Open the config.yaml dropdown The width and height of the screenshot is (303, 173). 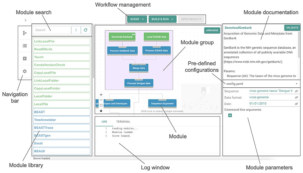pos(261,84)
